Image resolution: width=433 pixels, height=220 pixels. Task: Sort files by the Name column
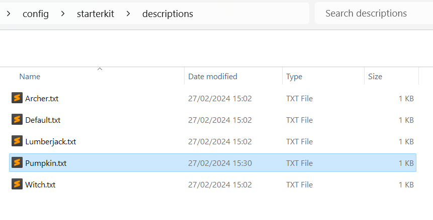point(30,77)
